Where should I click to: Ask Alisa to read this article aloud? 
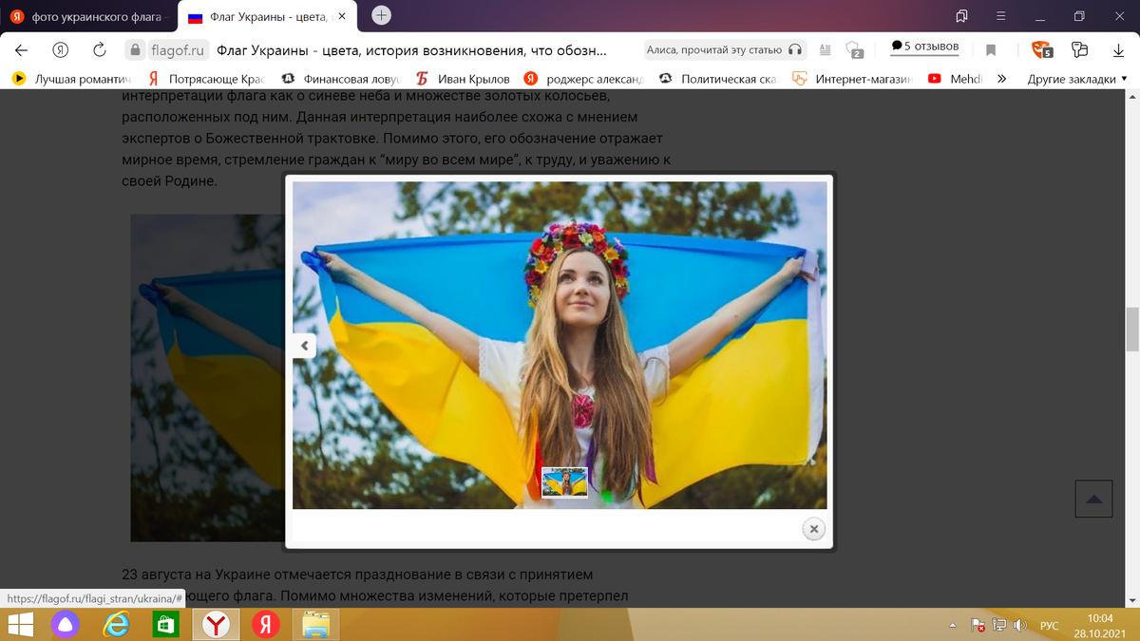(x=725, y=48)
